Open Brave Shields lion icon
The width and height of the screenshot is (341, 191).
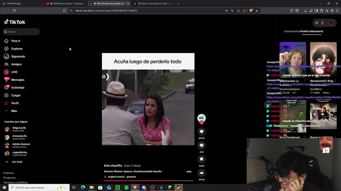[x=251, y=11]
